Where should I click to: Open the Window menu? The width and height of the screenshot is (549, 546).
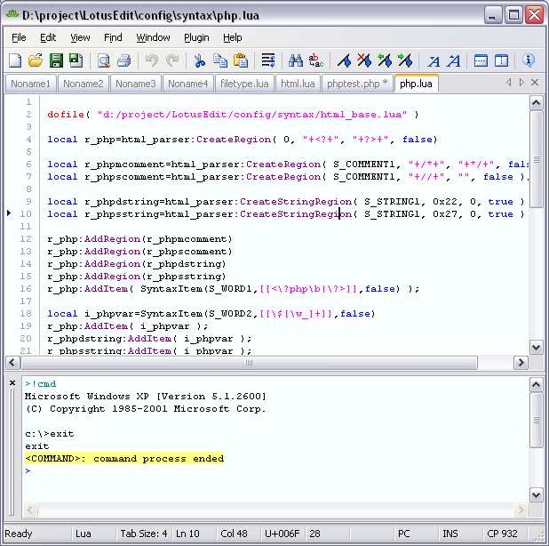pyautogui.click(x=153, y=37)
